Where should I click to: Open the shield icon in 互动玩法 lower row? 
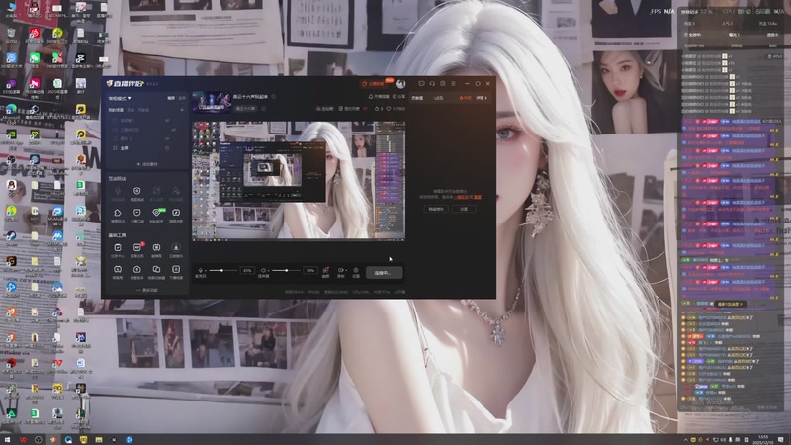click(x=136, y=215)
